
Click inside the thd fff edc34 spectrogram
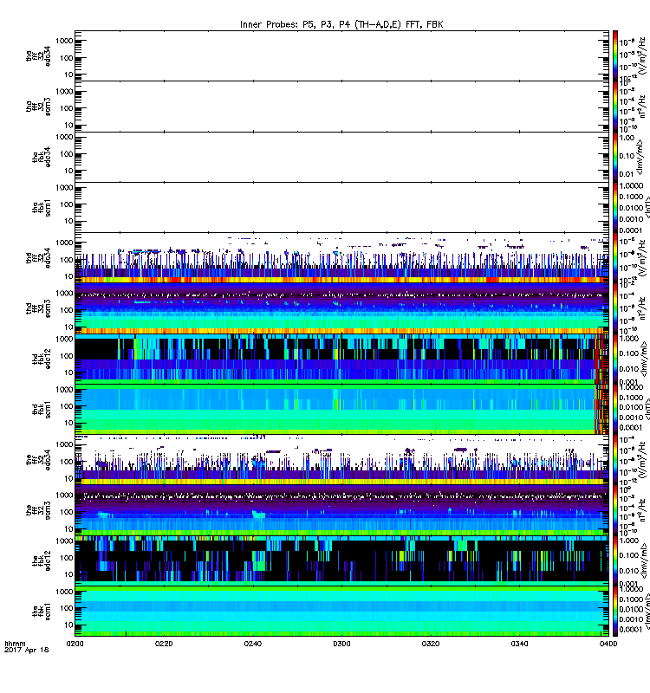pyautogui.click(x=341, y=257)
